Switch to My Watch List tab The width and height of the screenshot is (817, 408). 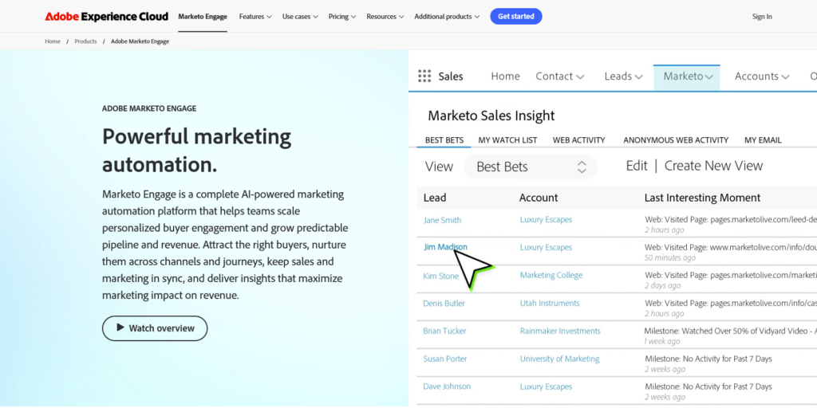point(507,140)
